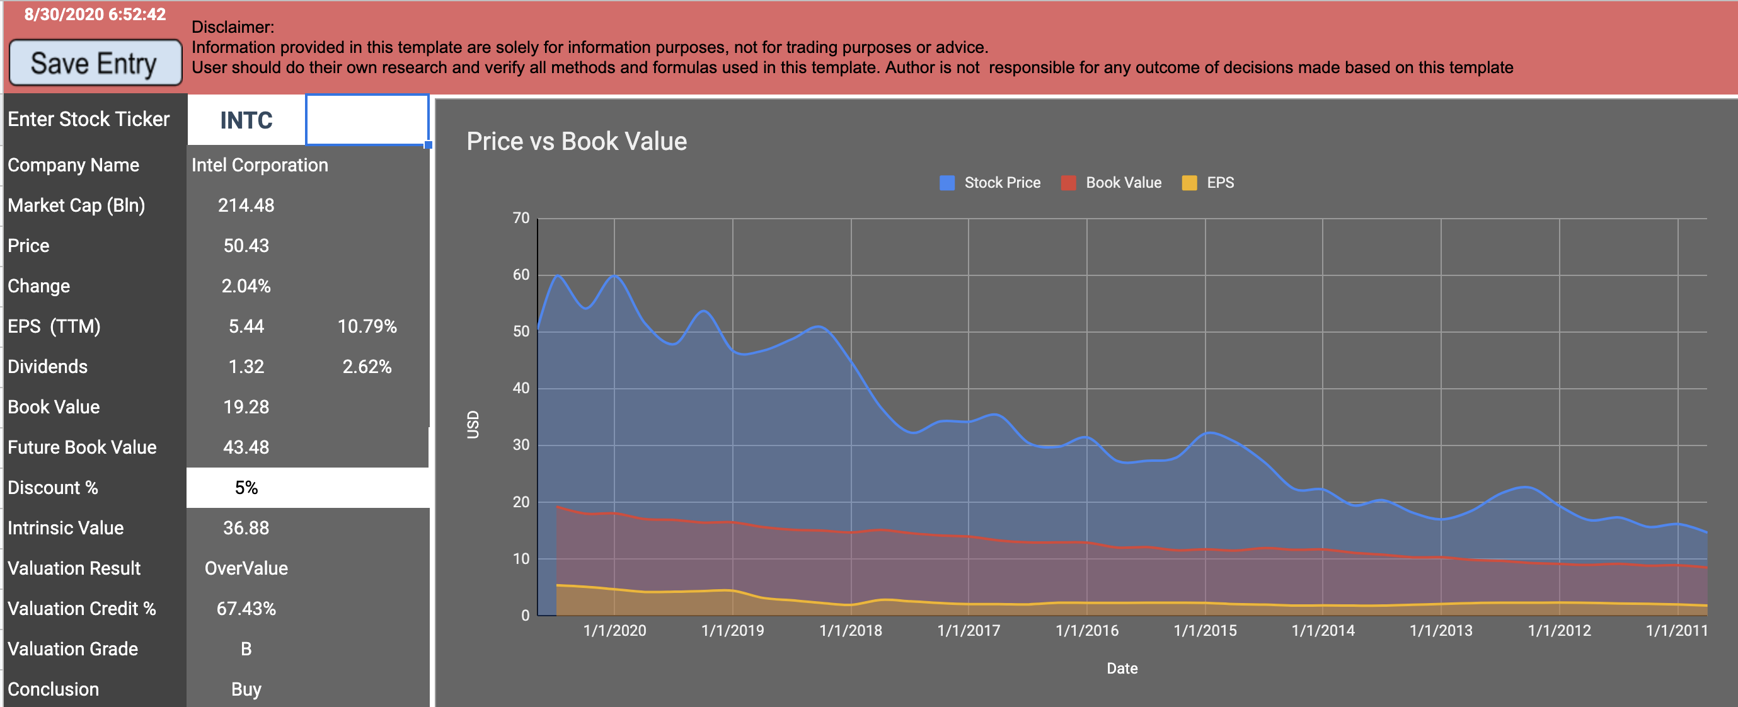
Task: Select the Price value 50.43
Action: (246, 246)
